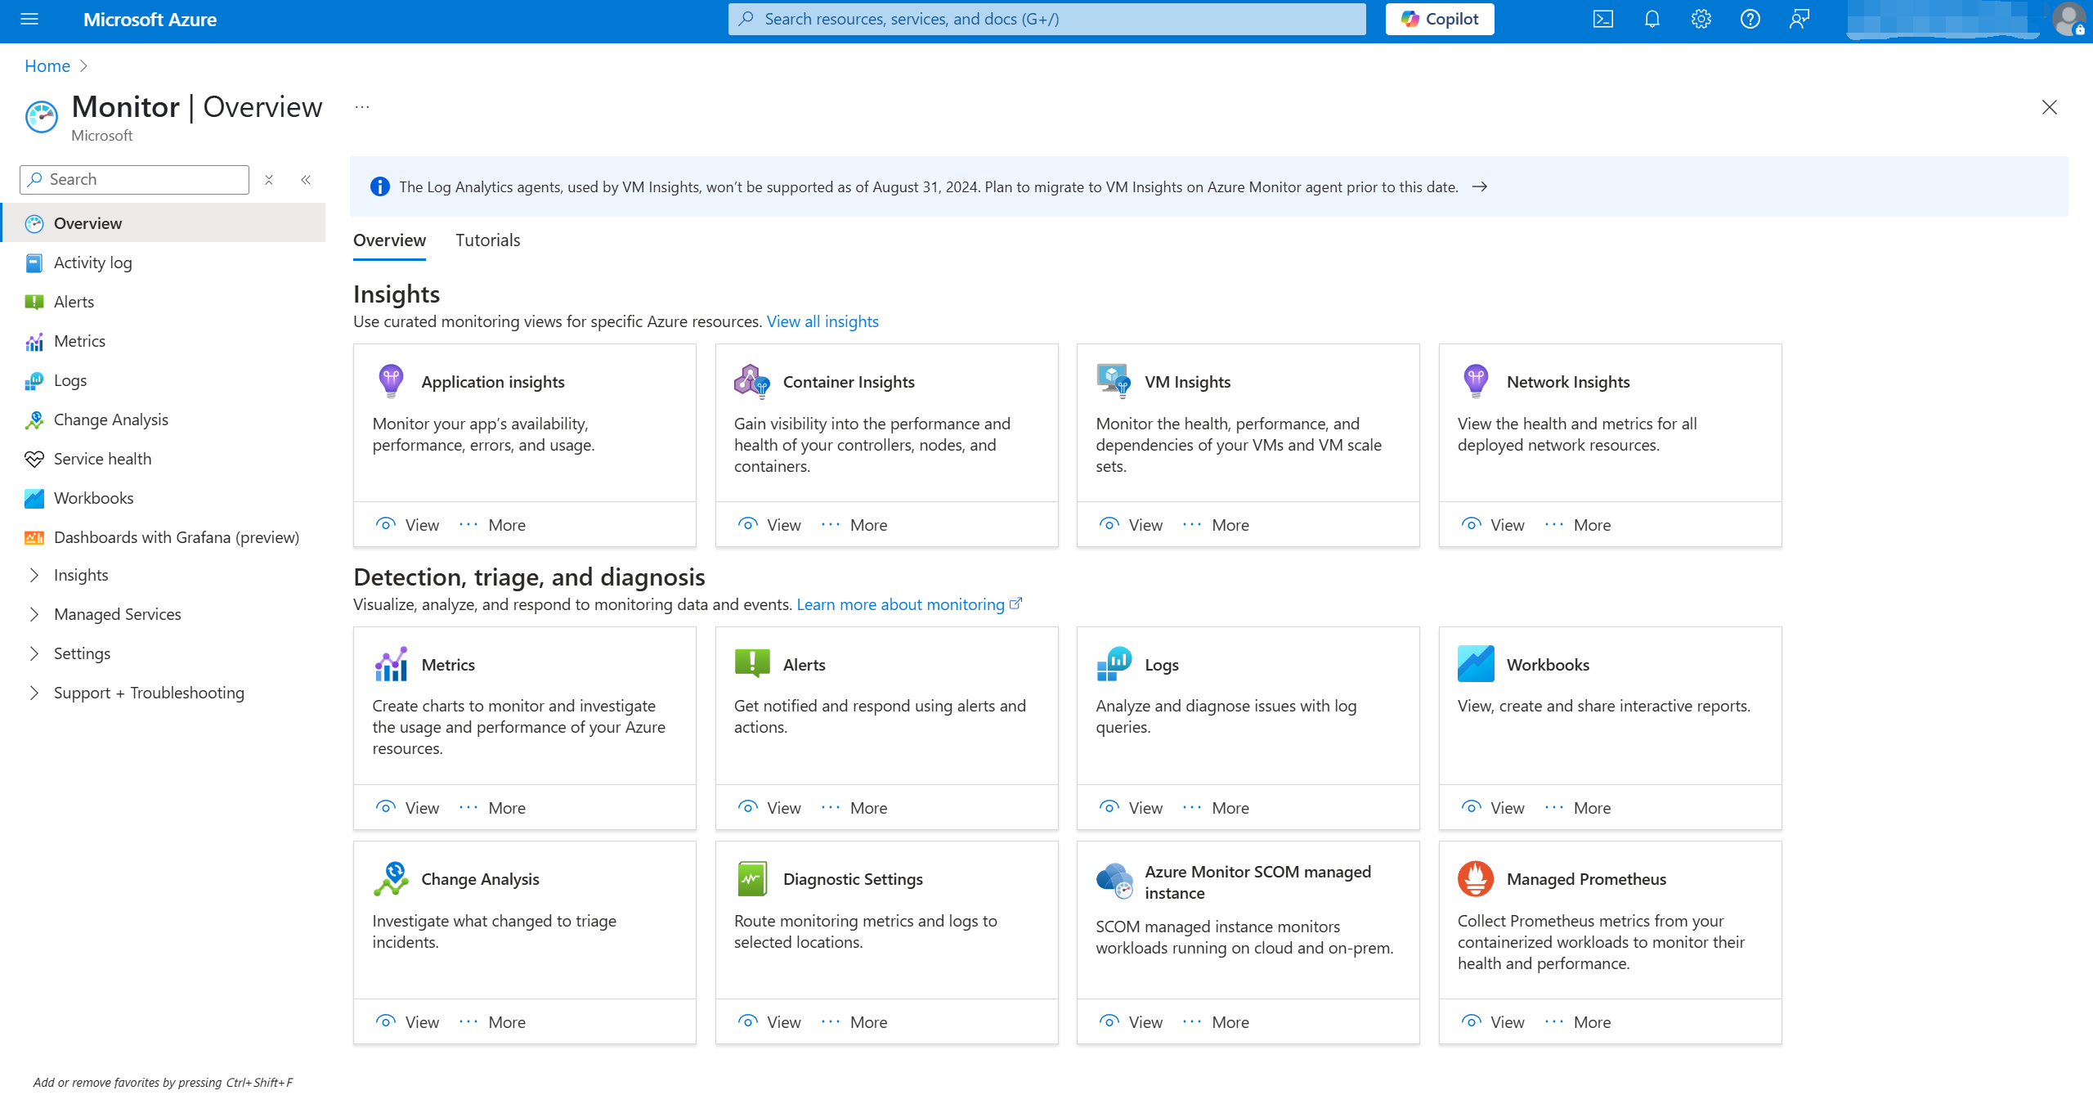Screen dimensions: 2093x1095
Task: Open the notifications bell
Action: (1652, 19)
